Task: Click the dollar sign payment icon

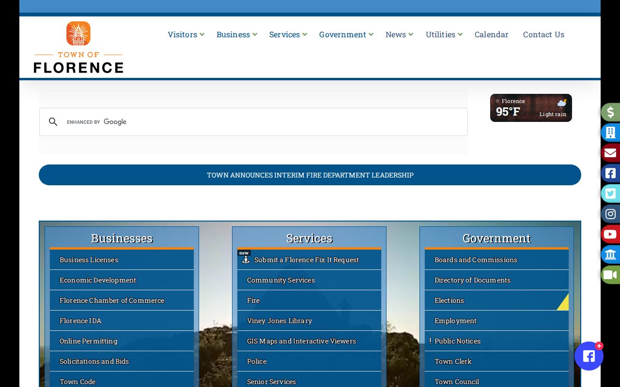Action: pyautogui.click(x=610, y=112)
